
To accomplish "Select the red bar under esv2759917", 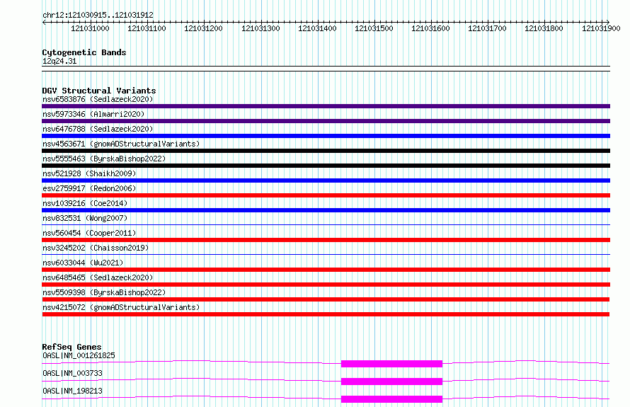I will [326, 195].
